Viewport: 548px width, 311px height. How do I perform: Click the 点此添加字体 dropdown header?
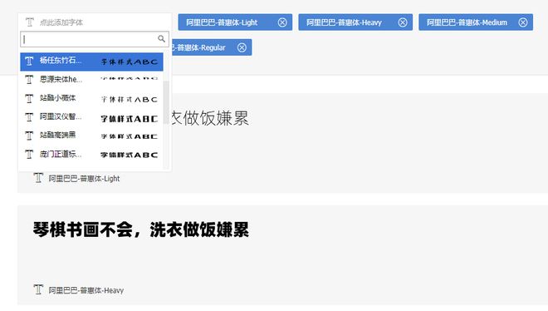point(95,22)
